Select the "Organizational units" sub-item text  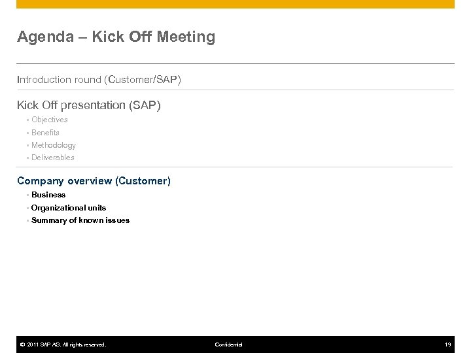click(69, 208)
